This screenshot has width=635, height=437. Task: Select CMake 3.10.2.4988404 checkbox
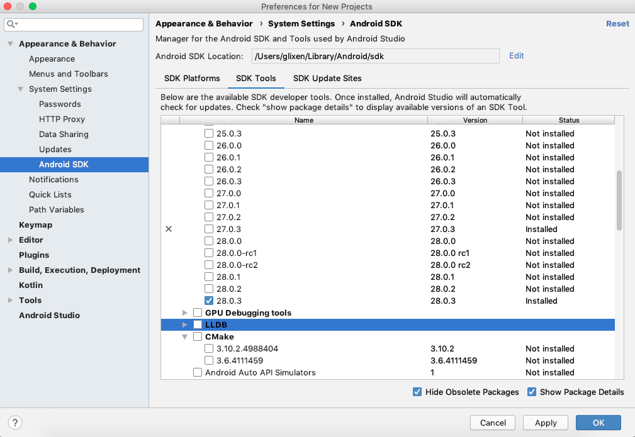click(209, 348)
